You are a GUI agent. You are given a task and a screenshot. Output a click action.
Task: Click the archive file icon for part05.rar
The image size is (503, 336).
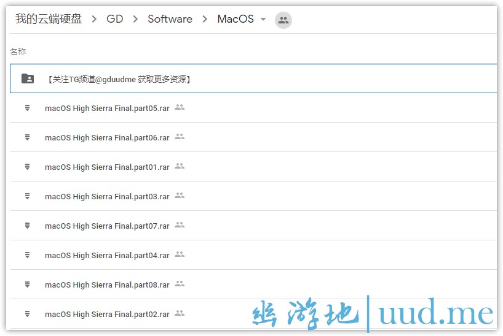click(28, 108)
